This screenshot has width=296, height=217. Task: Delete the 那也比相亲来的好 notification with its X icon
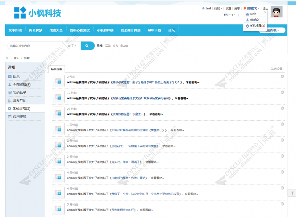tap(282, 204)
